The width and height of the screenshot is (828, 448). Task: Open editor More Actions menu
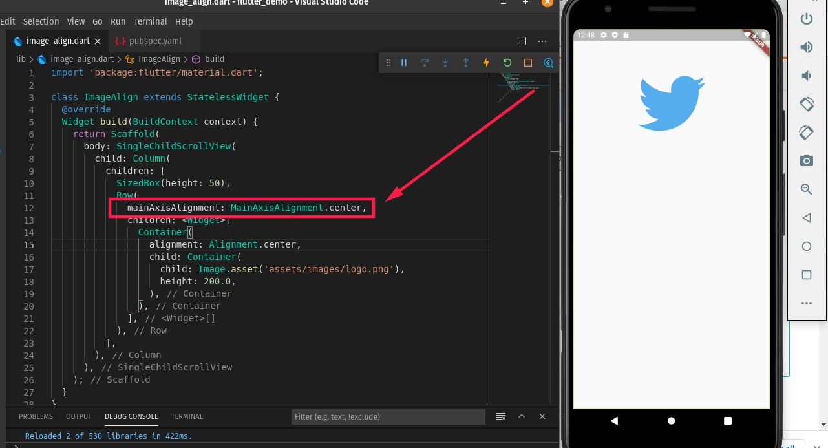point(542,41)
